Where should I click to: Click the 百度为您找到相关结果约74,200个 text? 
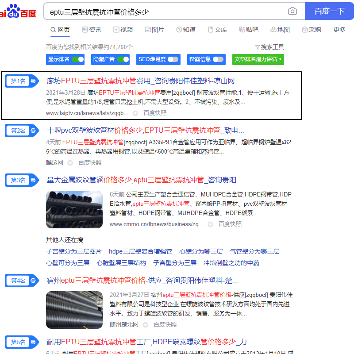click(x=89, y=47)
